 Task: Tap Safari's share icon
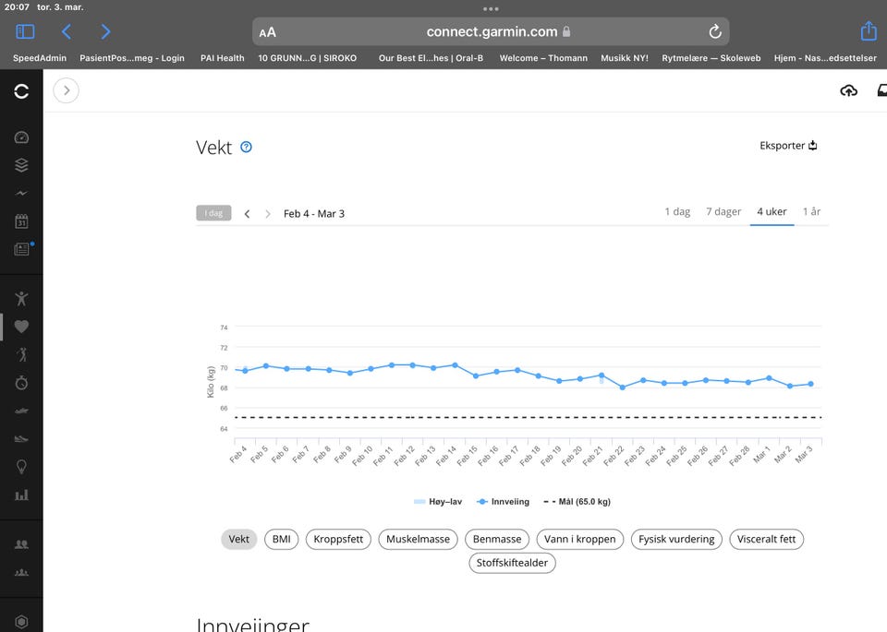click(869, 31)
